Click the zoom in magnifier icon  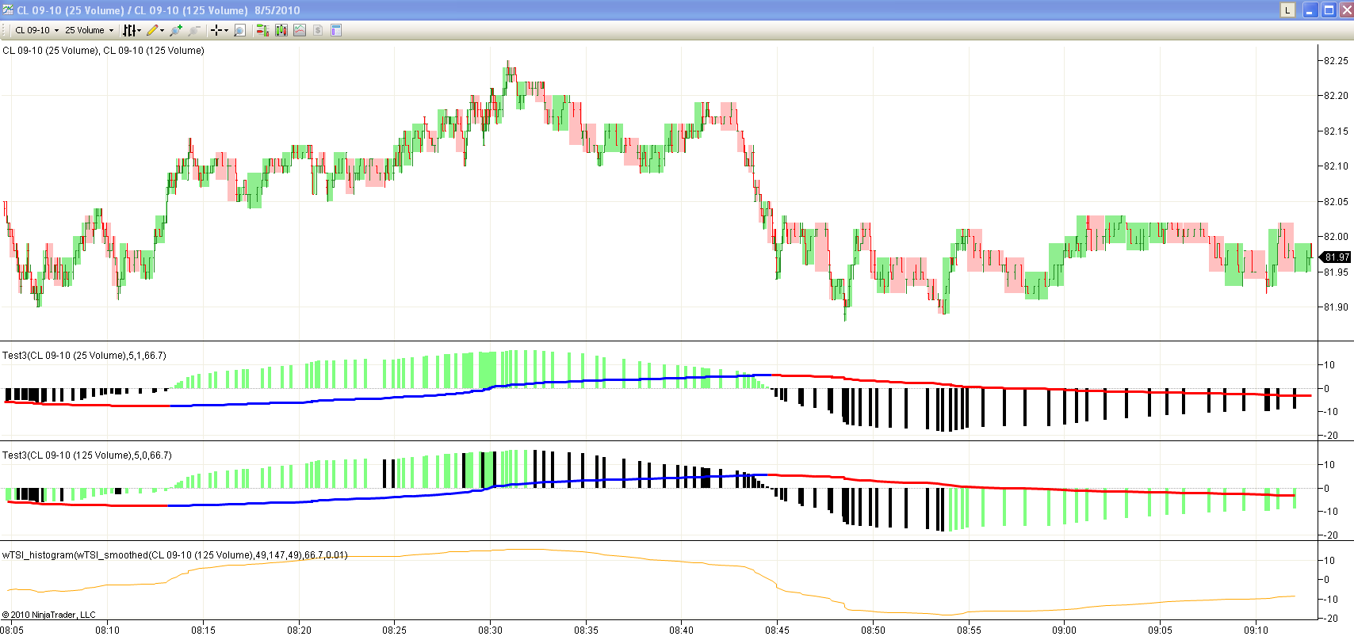pos(176,30)
